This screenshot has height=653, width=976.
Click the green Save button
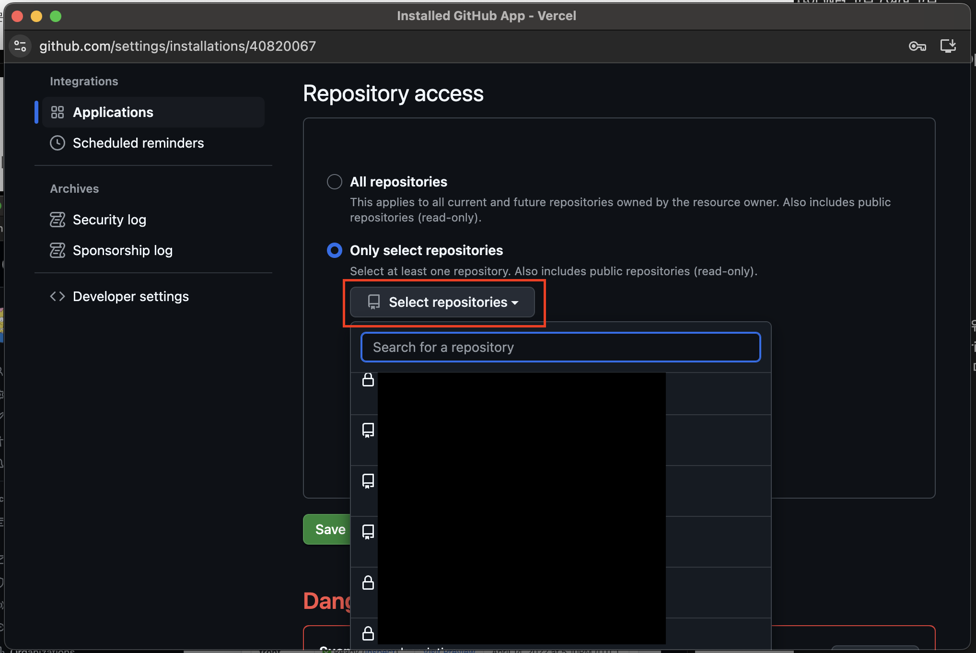329,529
